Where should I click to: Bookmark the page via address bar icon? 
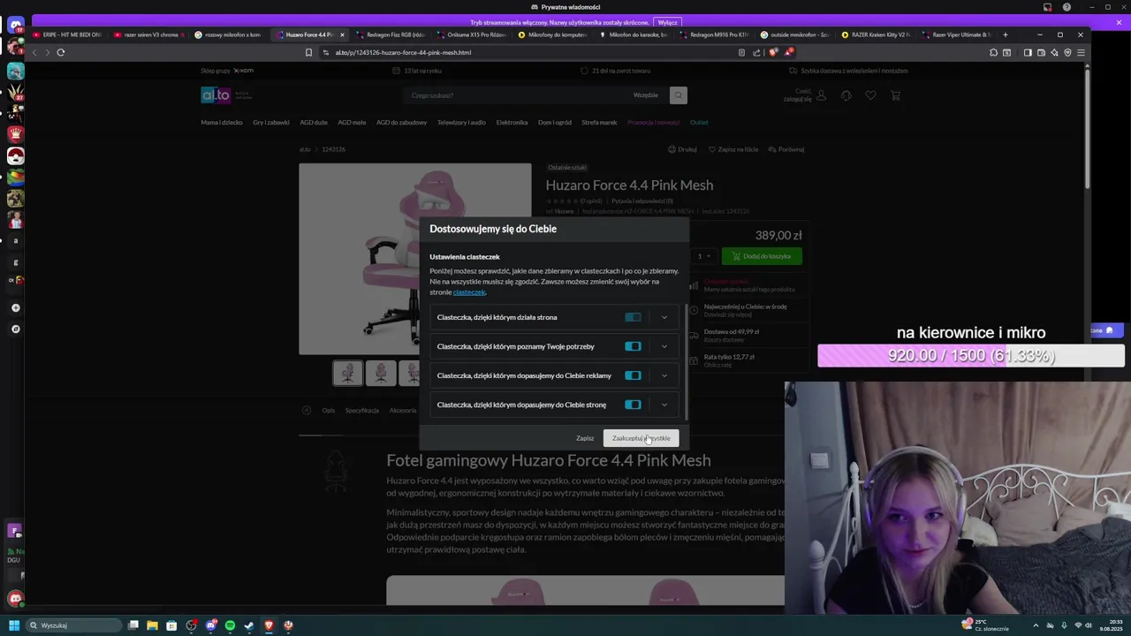(308, 52)
